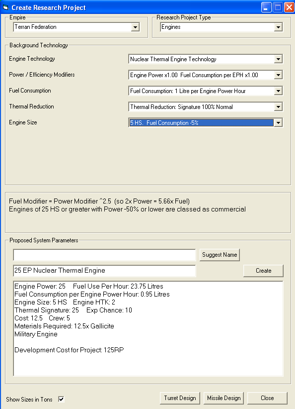Open the Missile Design window
This screenshot has height=409, width=295.
click(x=223, y=398)
